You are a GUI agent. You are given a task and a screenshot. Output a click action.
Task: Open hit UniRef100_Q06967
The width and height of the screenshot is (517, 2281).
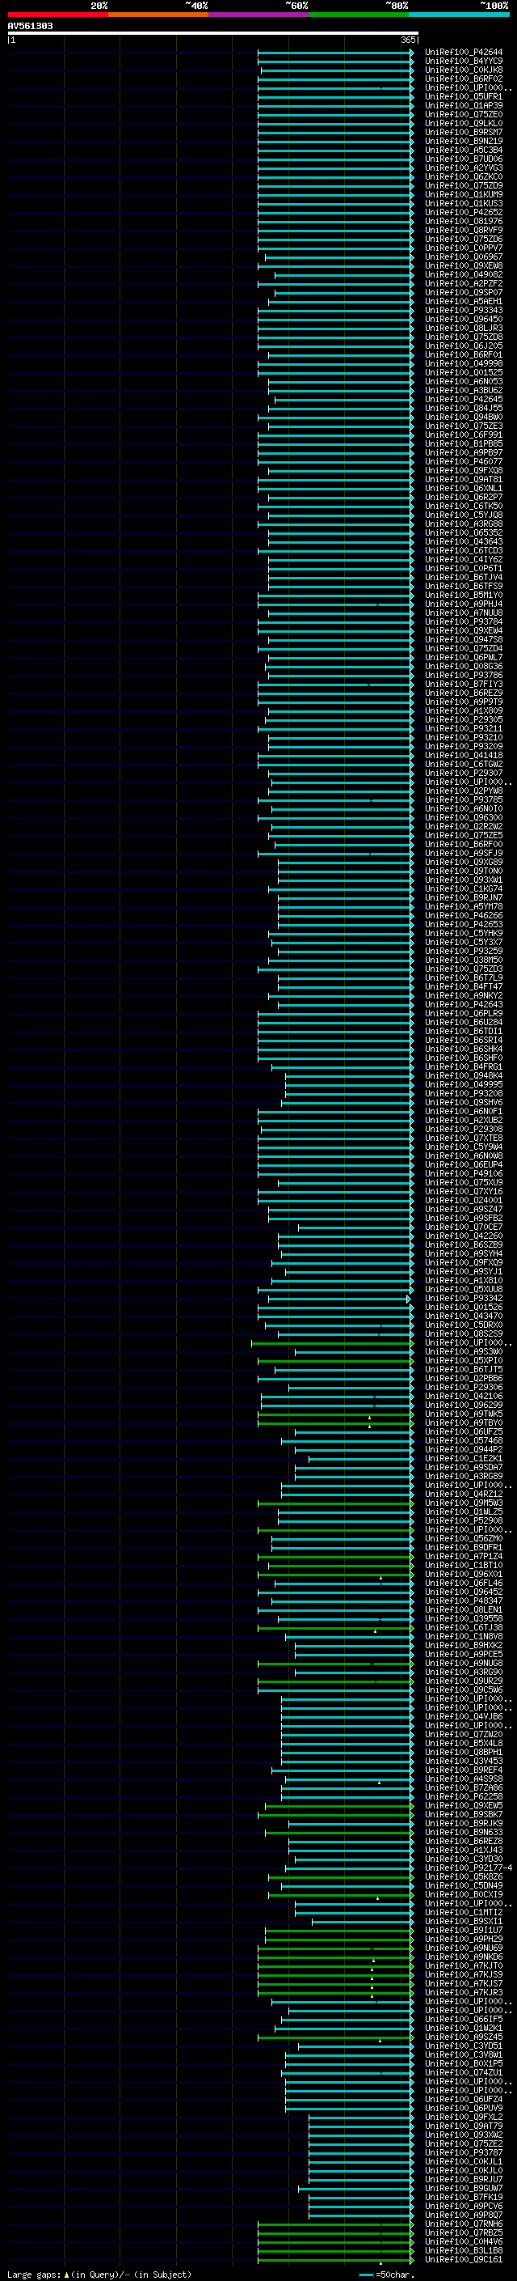click(x=464, y=257)
